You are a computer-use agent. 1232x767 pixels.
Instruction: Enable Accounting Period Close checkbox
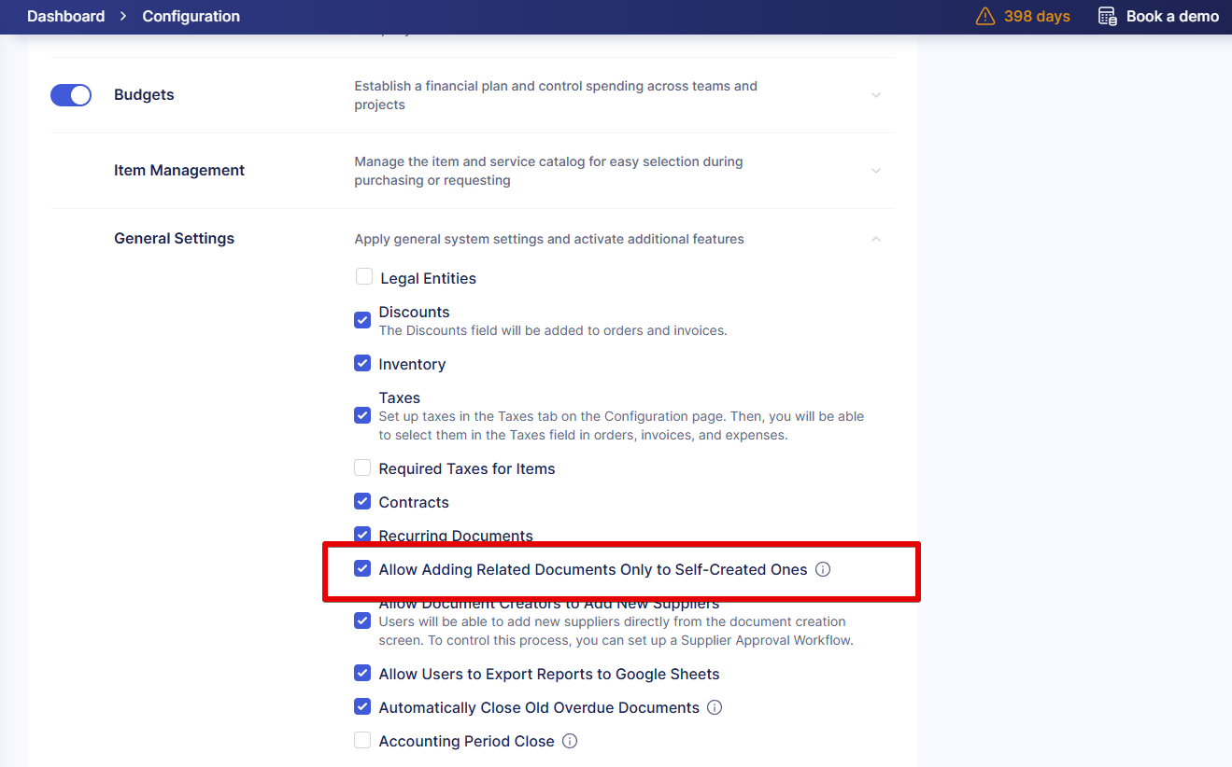click(362, 741)
